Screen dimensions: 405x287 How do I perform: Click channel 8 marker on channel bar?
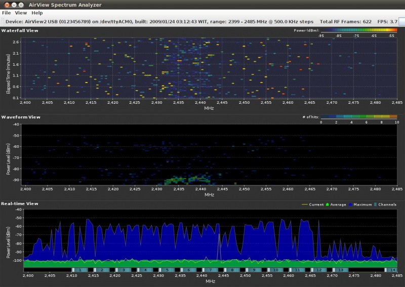(232, 270)
